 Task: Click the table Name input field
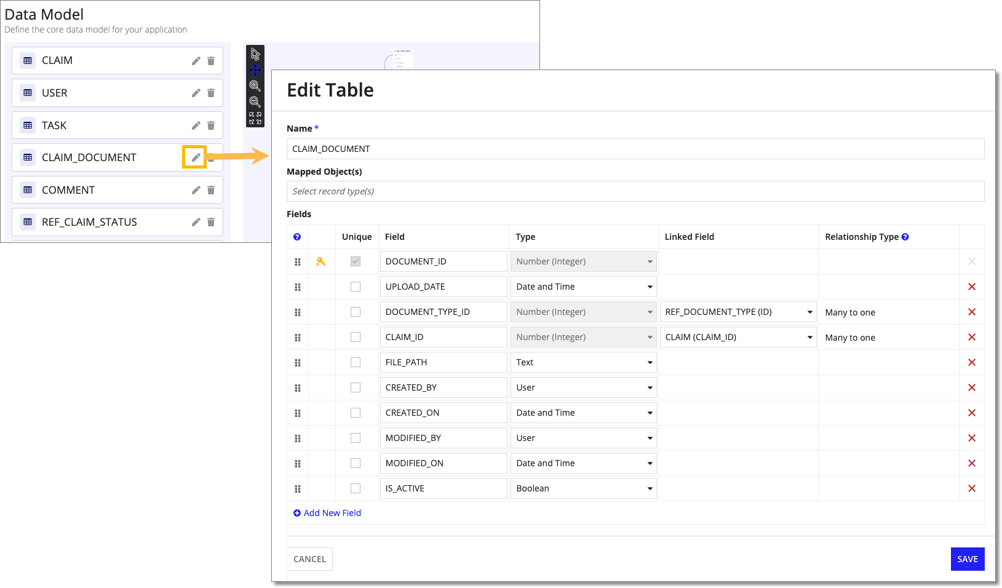(635, 149)
